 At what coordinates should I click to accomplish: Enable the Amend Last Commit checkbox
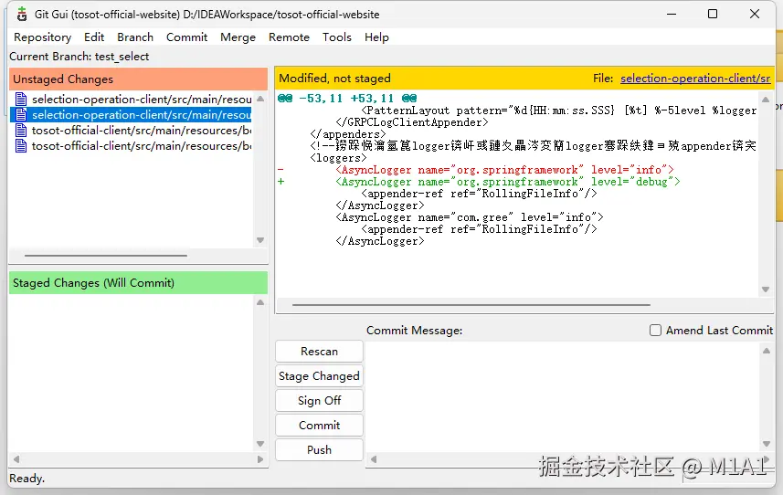[655, 331]
